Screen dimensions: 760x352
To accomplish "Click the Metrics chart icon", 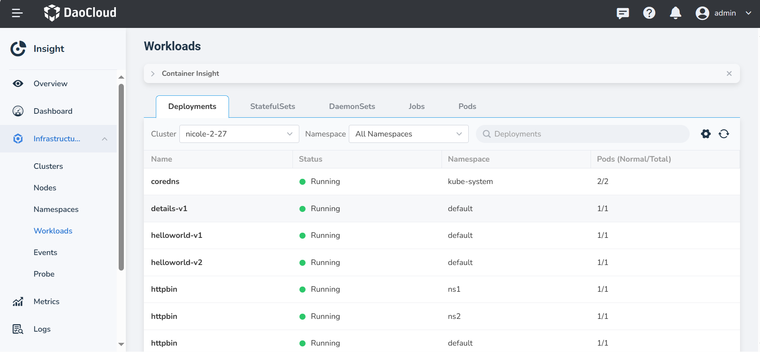I will (x=18, y=301).
